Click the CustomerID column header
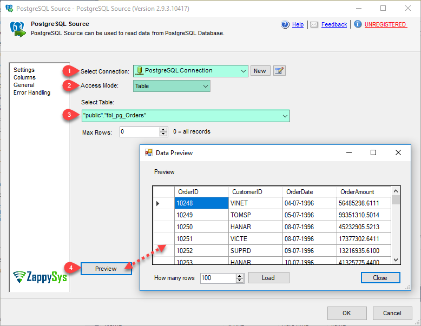This screenshot has width=421, height=326. click(x=255, y=192)
